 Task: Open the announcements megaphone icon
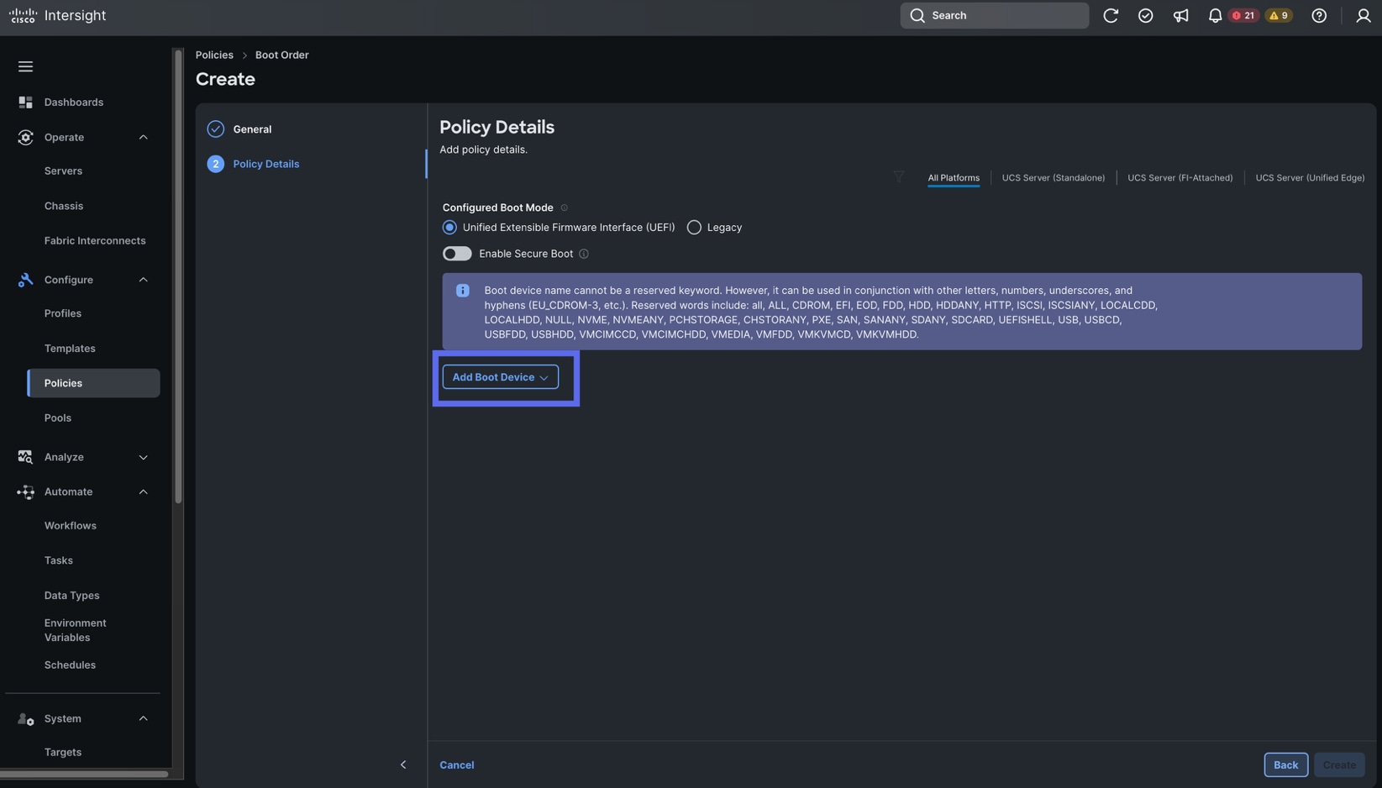pyautogui.click(x=1180, y=15)
